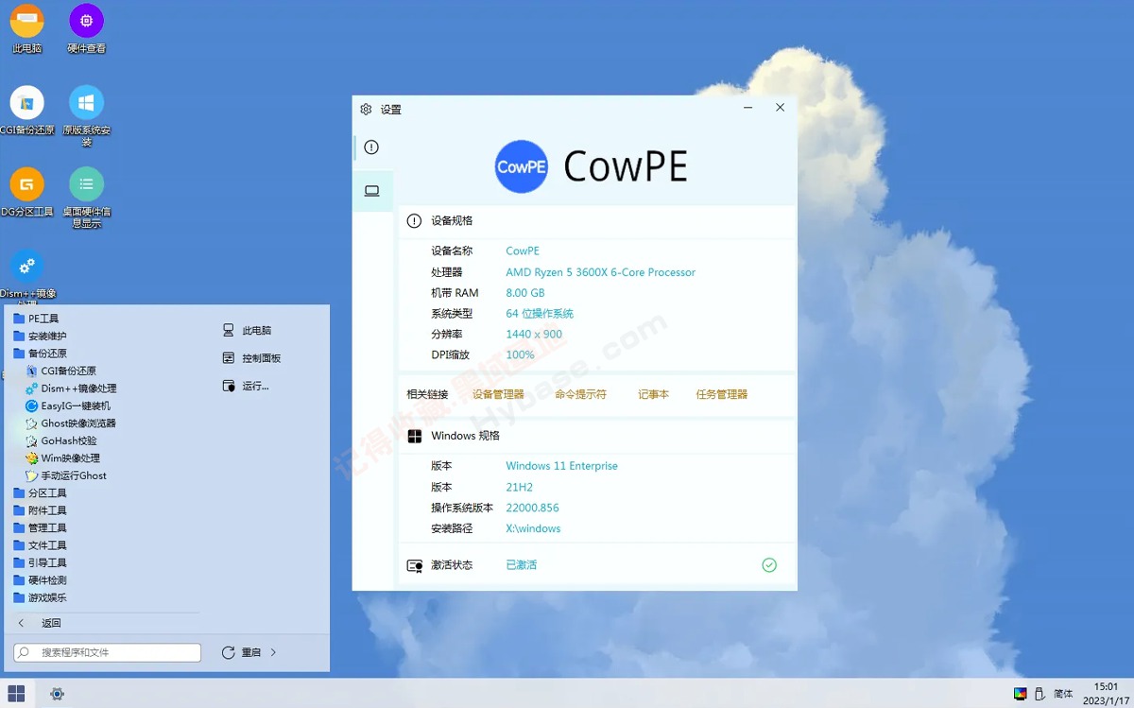Expand the 文件工具 folder
Screen dimensions: 1134x708
point(40,545)
